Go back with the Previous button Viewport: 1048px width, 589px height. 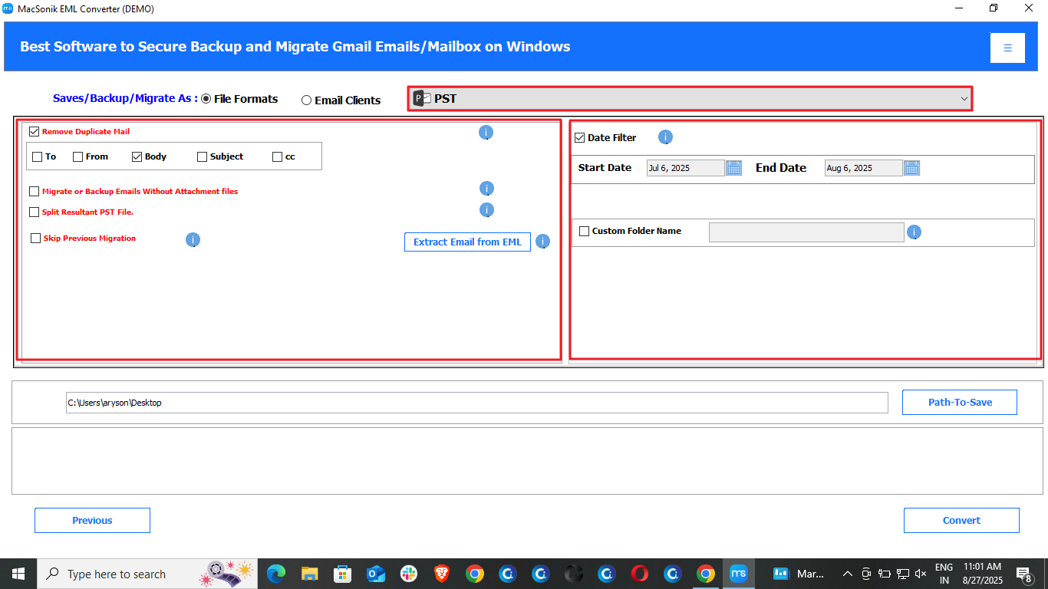pos(92,520)
